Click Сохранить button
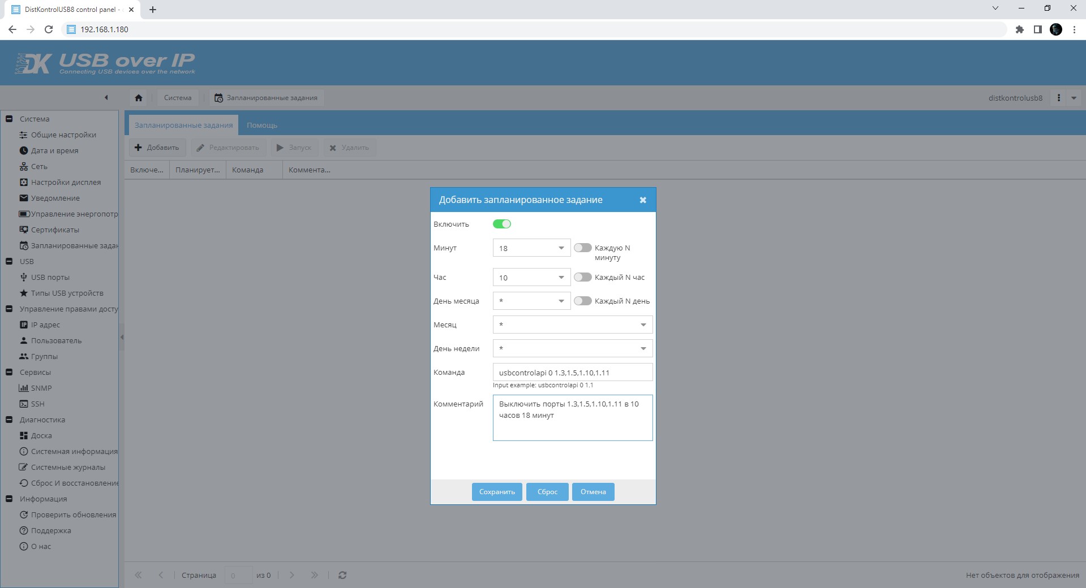1086x588 pixels. [x=497, y=492]
